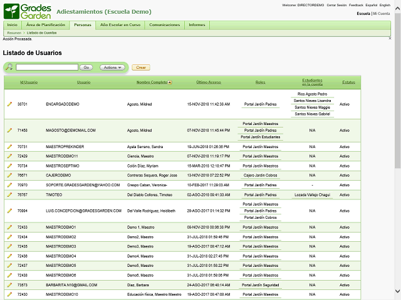
Task: Open Año Escolar en Curso tab
Action: (120, 25)
